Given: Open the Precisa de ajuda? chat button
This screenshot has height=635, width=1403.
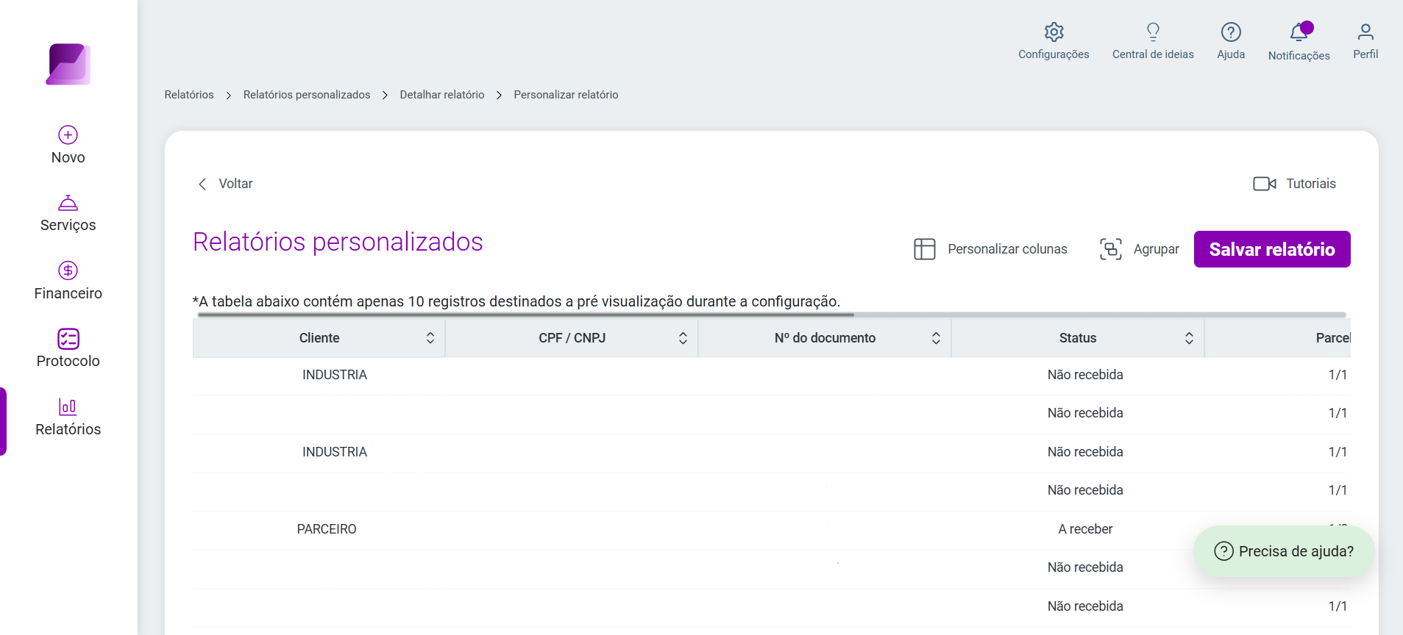Looking at the screenshot, I should 1284,551.
